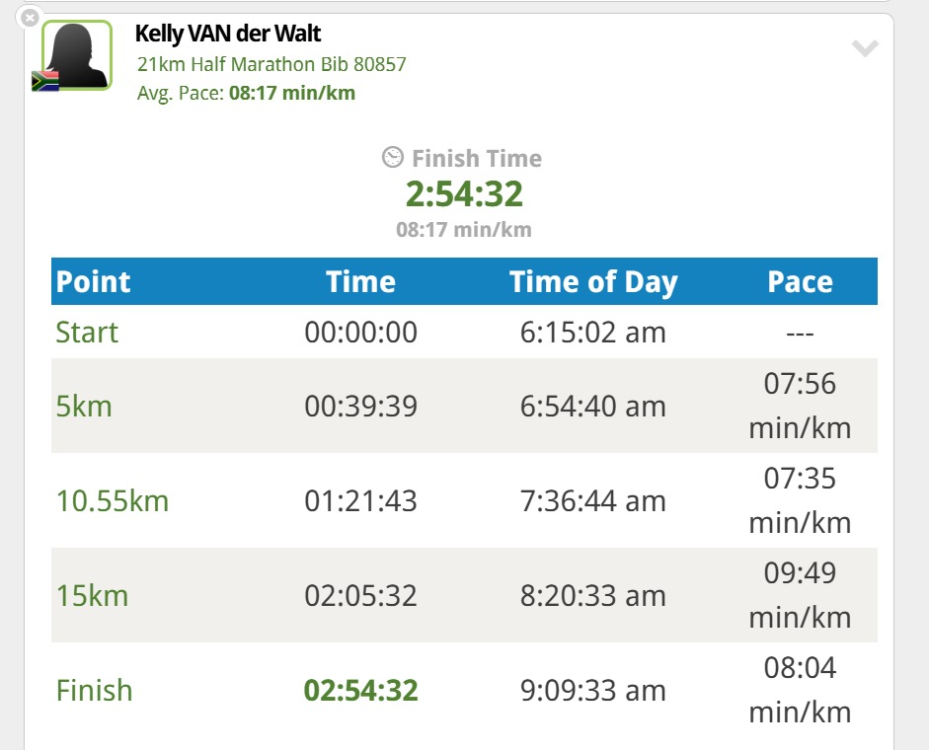The height and width of the screenshot is (750, 929).
Task: Click the Point column header
Action: pyautogui.click(x=93, y=281)
